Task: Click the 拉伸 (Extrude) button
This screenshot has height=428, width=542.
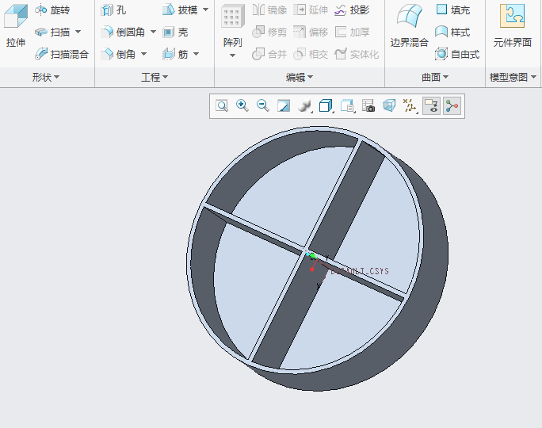Action: click(x=16, y=28)
